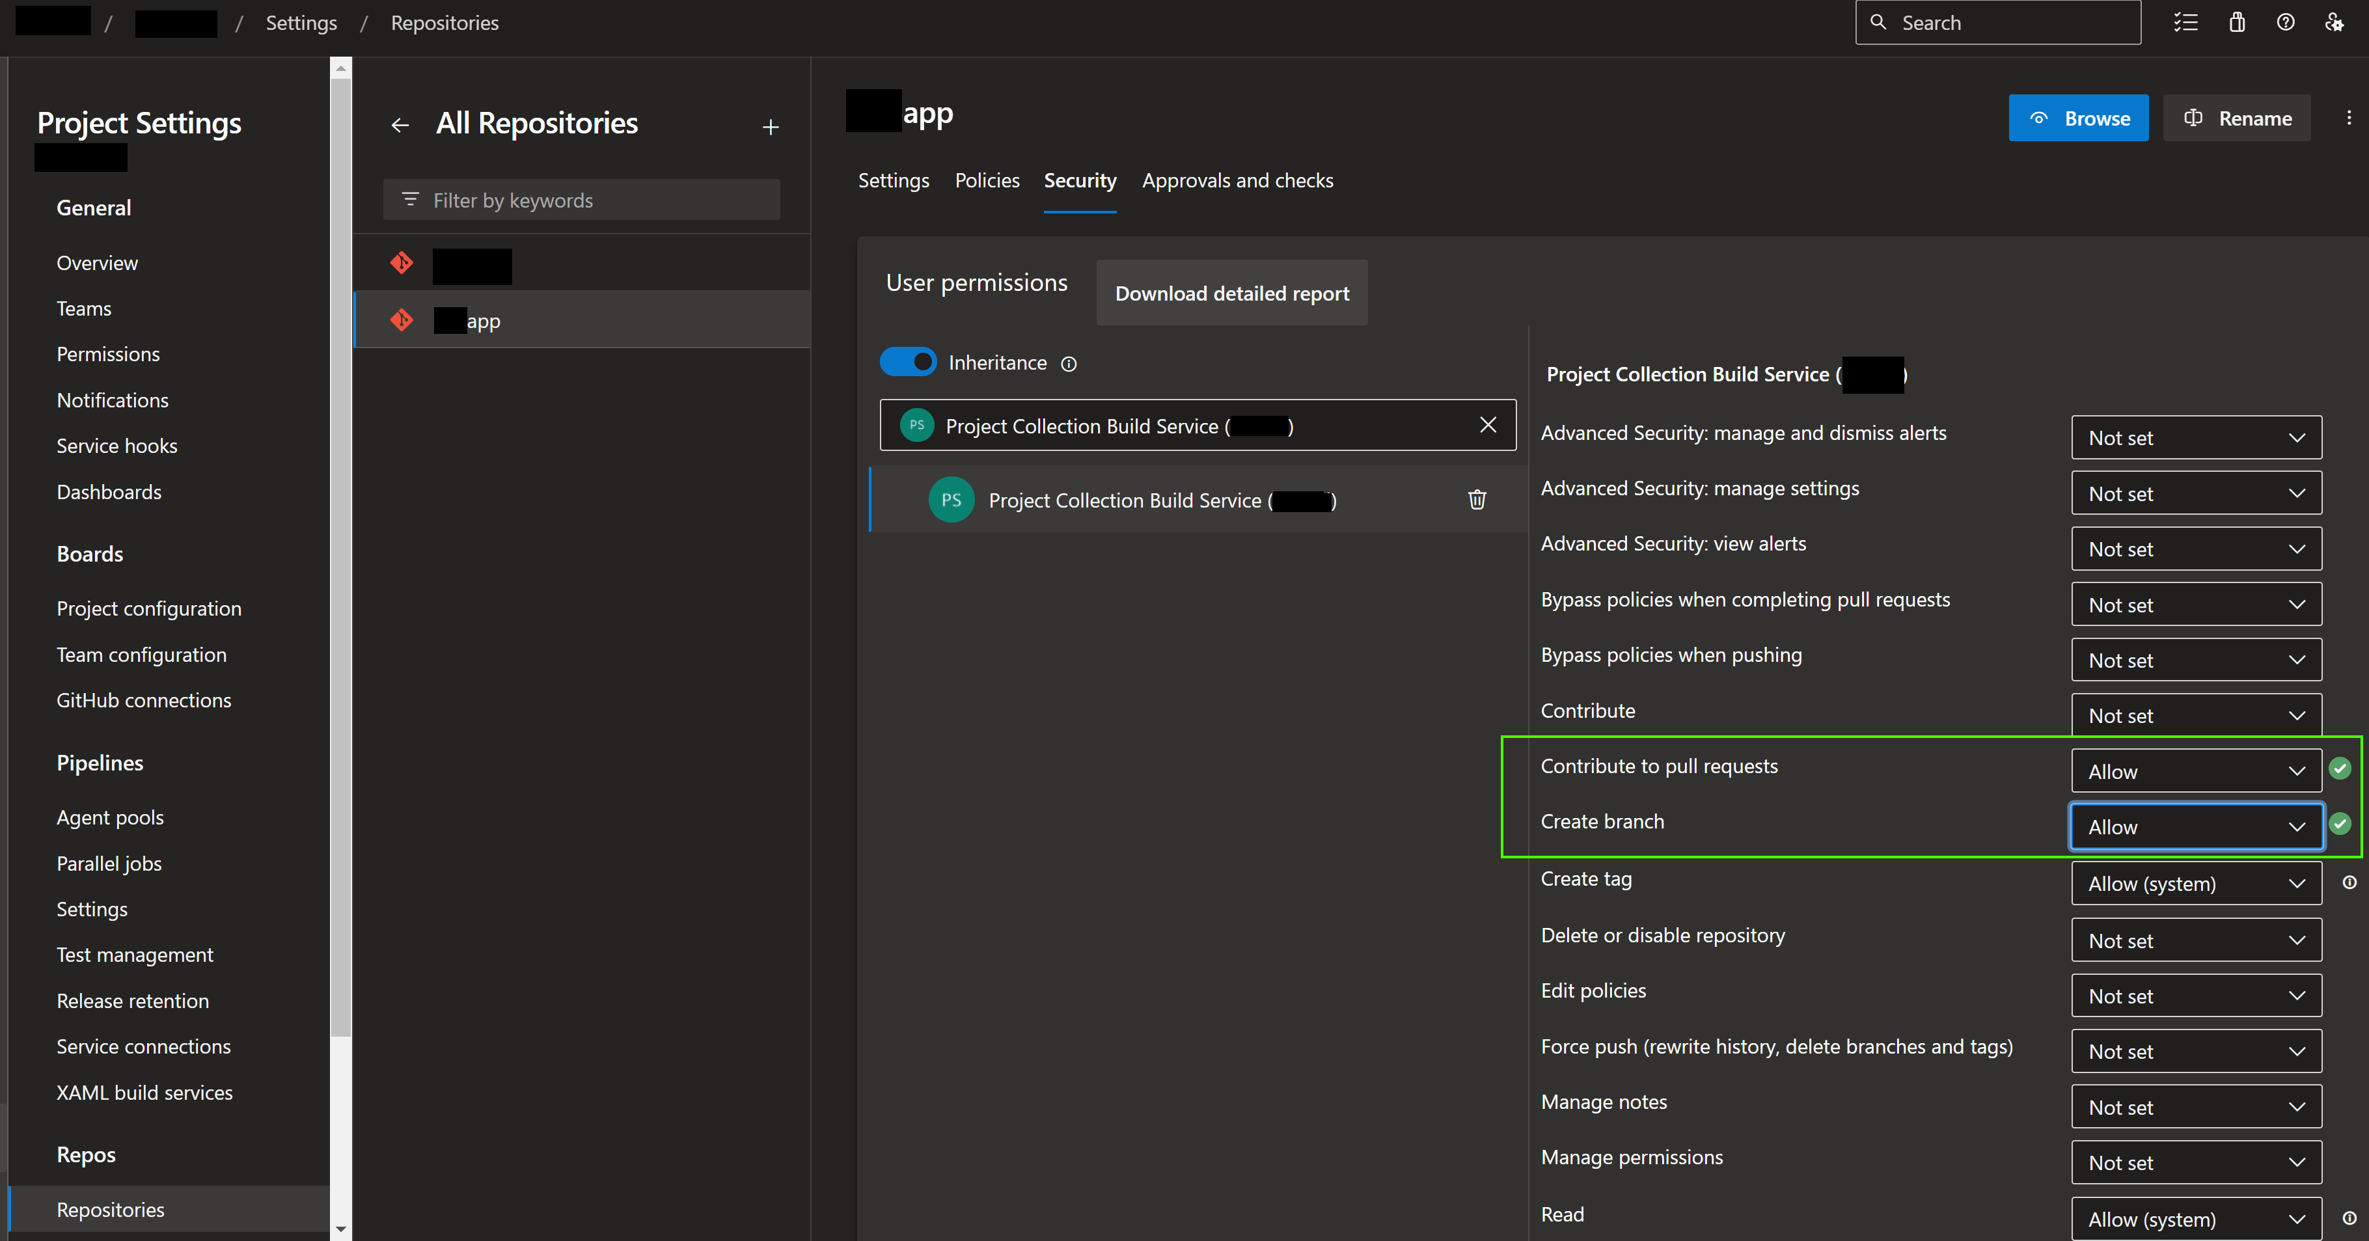Screen dimensions: 2369x1241
Task: Open the Advanced Security manage and dismiss alerts dropdown
Action: click(2196, 437)
